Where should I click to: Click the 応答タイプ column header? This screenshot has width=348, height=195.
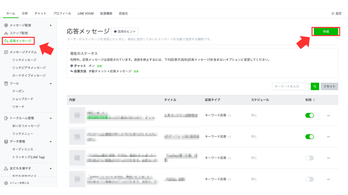[212, 100]
